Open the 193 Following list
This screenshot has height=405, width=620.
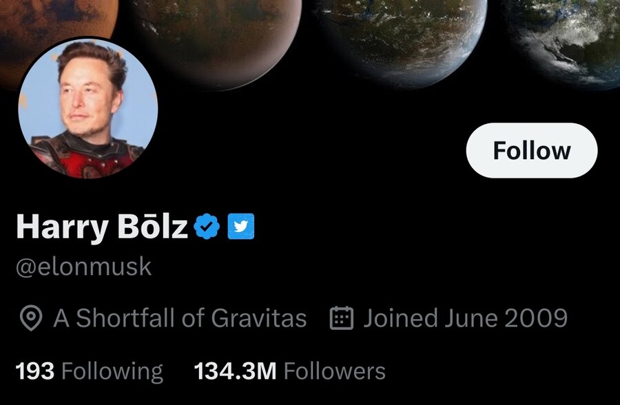pos(89,371)
